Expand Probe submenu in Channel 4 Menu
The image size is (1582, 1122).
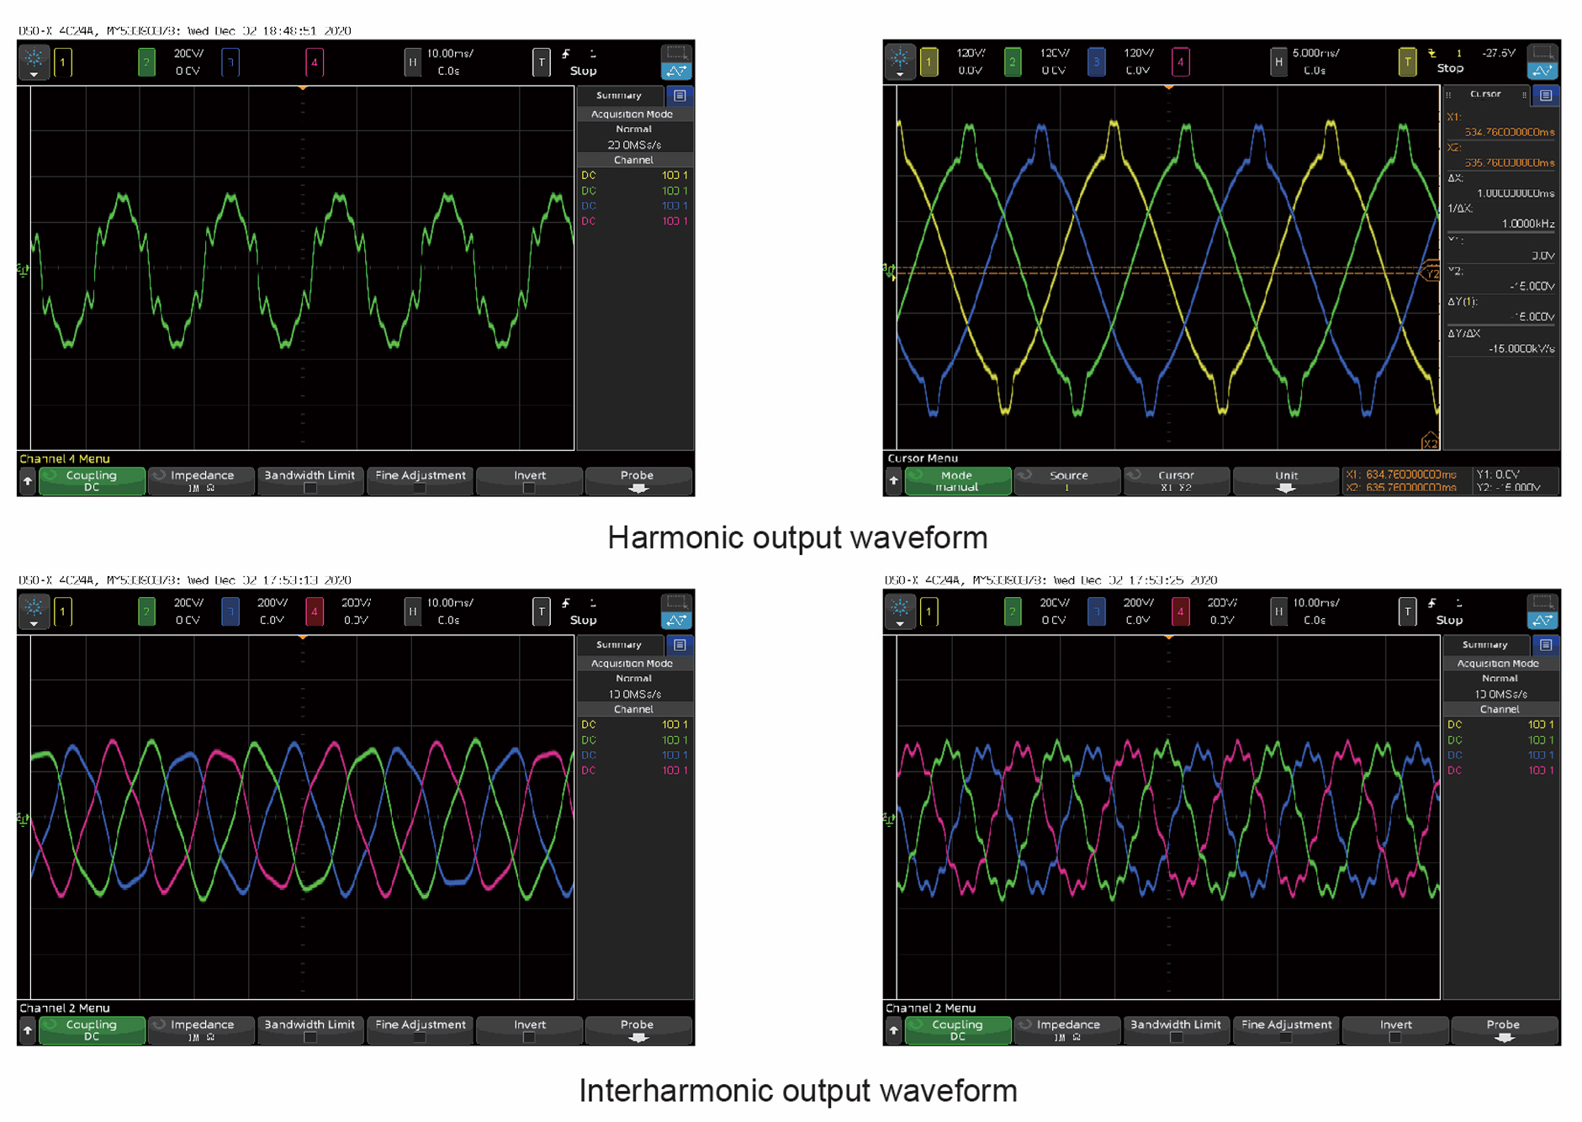coord(638,481)
